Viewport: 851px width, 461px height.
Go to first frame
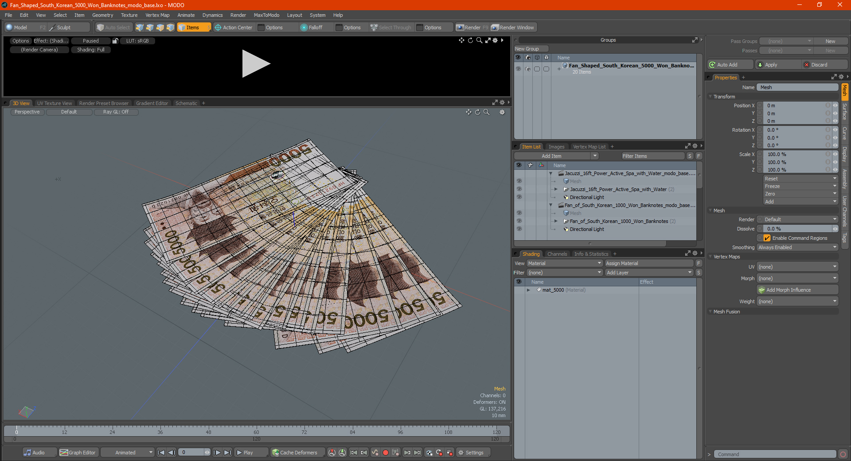click(x=161, y=453)
